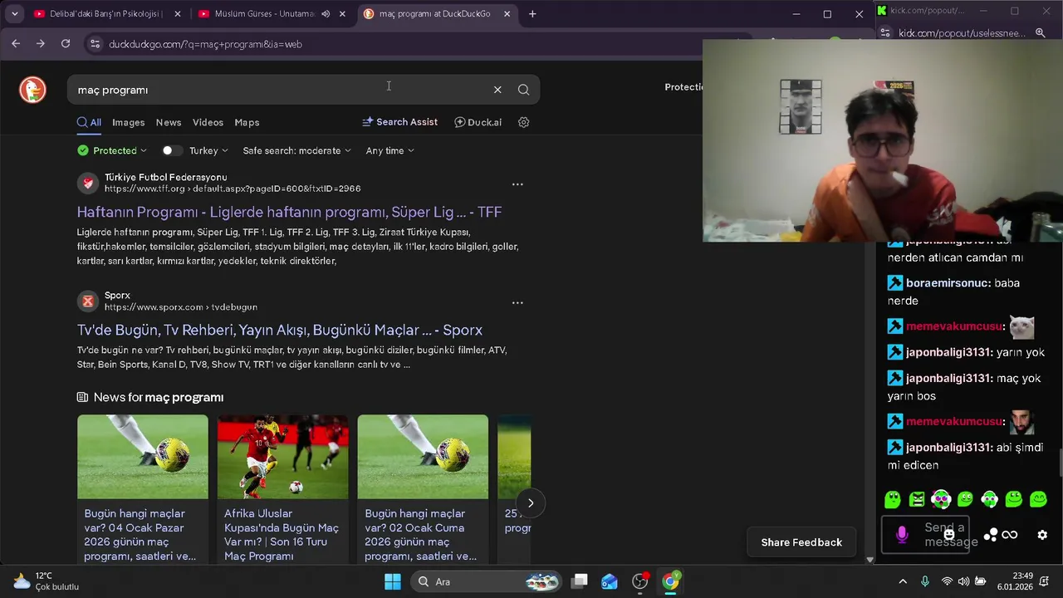Pick the angry green emote
Screen dimensions: 1063x598
point(917,499)
